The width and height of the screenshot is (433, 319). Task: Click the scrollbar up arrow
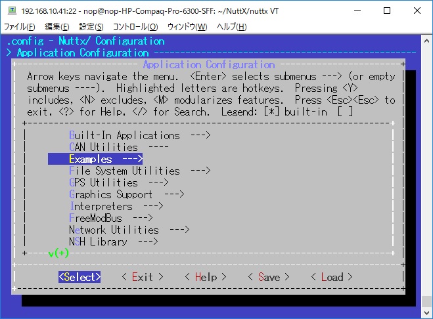click(426, 41)
